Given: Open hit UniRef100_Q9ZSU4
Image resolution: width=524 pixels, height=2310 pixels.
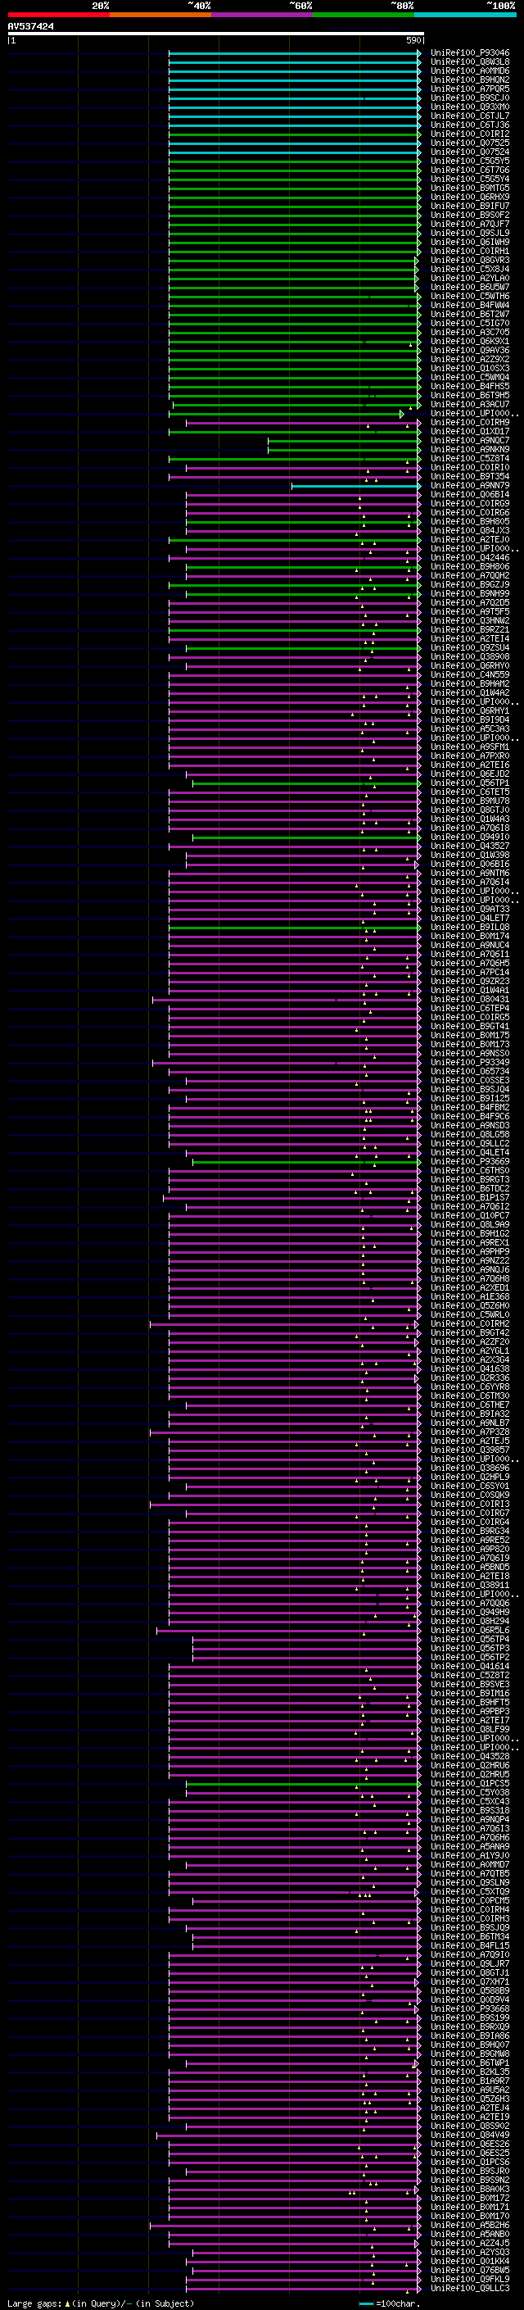Looking at the screenshot, I should pos(470,647).
